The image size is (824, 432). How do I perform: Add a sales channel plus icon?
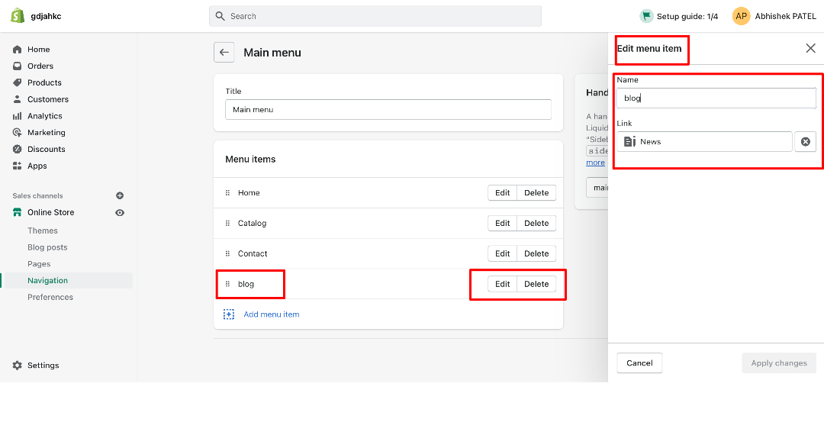click(120, 195)
